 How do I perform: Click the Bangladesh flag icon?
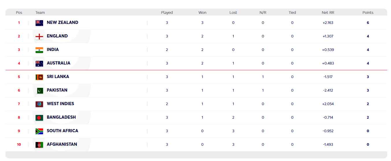[x=39, y=118]
